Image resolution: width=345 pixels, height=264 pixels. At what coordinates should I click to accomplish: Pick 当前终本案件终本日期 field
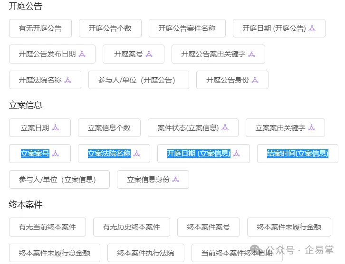pyautogui.click(x=237, y=253)
